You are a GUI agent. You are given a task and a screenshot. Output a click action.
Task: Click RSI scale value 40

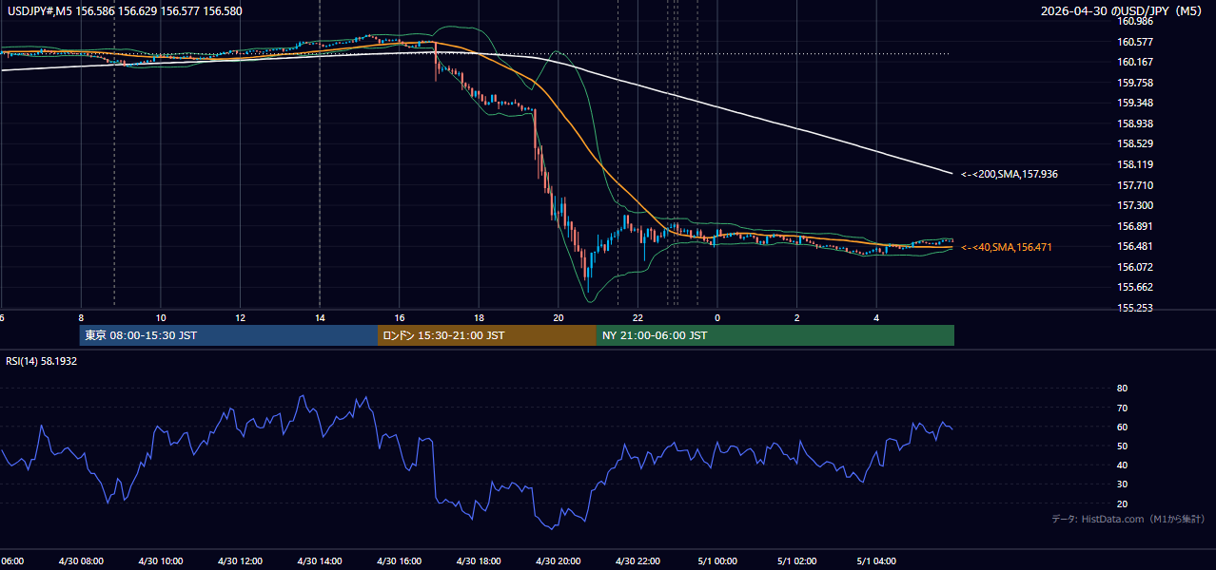pyautogui.click(x=1122, y=465)
